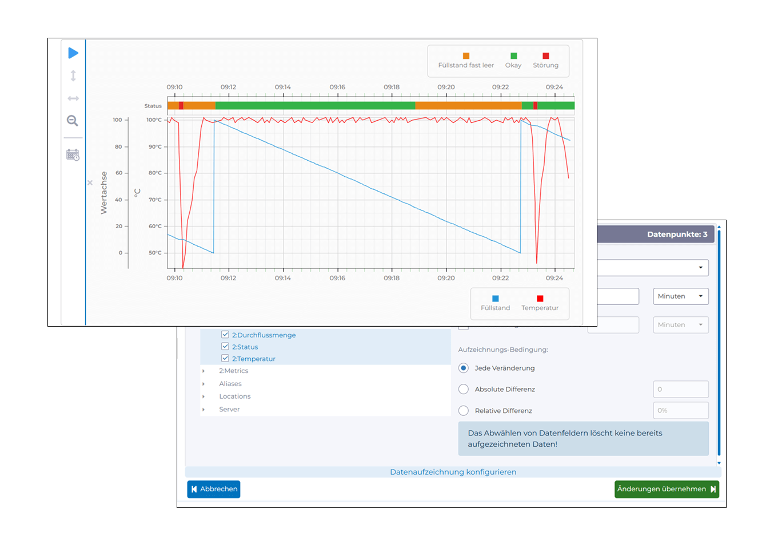Expand the 2:Metrics tree node
The image size is (770, 544).
[x=204, y=371]
